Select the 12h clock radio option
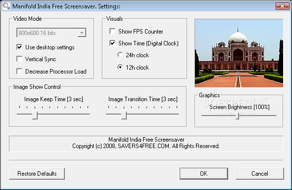 click(120, 67)
